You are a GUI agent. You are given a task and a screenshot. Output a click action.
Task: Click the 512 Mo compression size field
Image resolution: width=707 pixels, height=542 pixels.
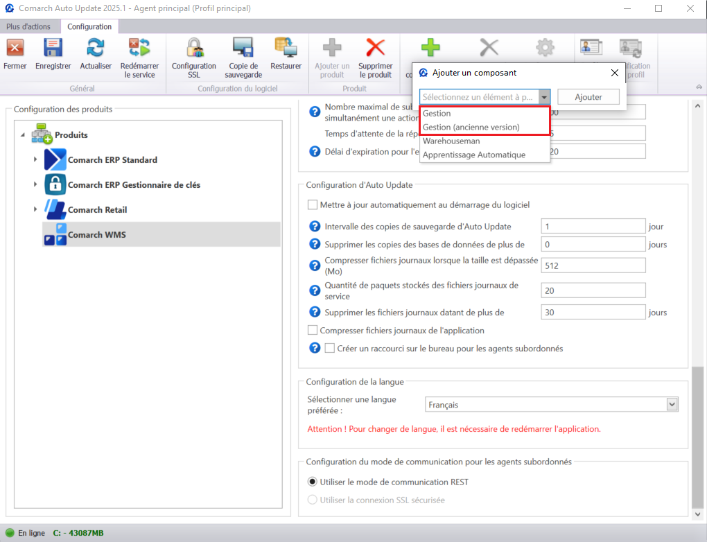pos(593,265)
